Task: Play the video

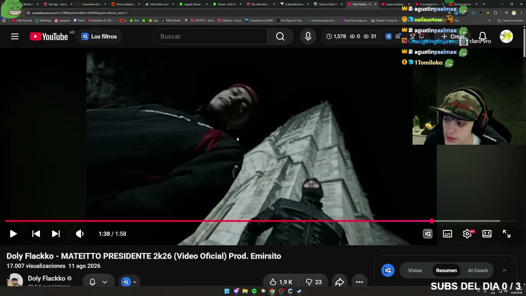Action: [x=13, y=234]
